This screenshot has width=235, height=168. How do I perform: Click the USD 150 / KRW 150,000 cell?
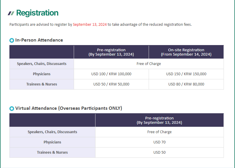tap(186, 74)
